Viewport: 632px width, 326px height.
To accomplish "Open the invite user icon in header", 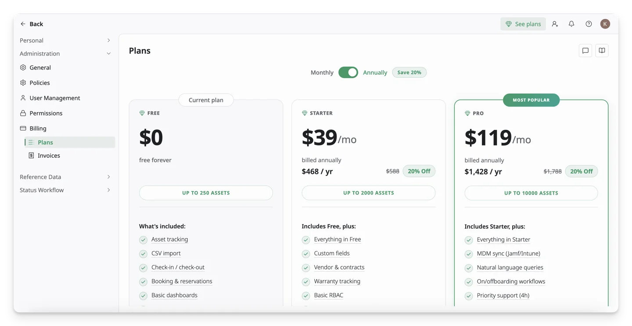I will 555,24.
